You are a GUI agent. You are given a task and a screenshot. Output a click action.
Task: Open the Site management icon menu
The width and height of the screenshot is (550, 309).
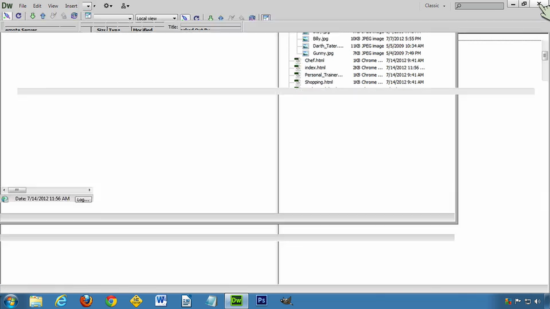[x=125, y=6]
